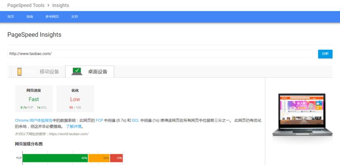340x165 pixels.
Task: Click the PageSpeed Insights page heading
Action: [34, 35]
